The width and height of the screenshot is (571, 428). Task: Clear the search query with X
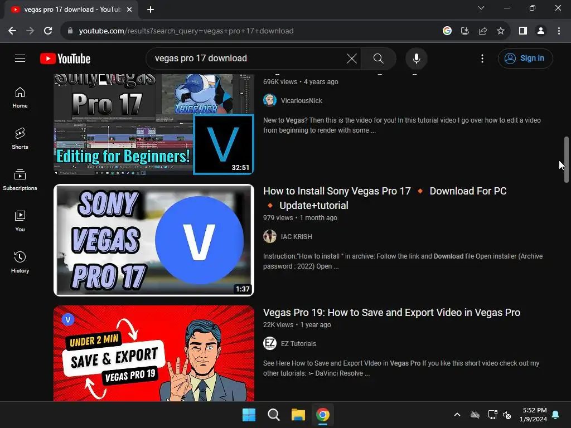pos(352,58)
